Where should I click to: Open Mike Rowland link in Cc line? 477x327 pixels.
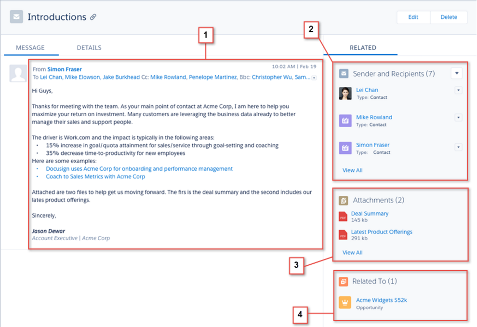[168, 77]
